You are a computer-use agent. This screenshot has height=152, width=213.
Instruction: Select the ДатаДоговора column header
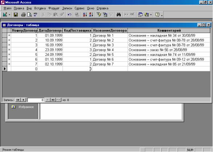pyautogui.click(x=50, y=30)
